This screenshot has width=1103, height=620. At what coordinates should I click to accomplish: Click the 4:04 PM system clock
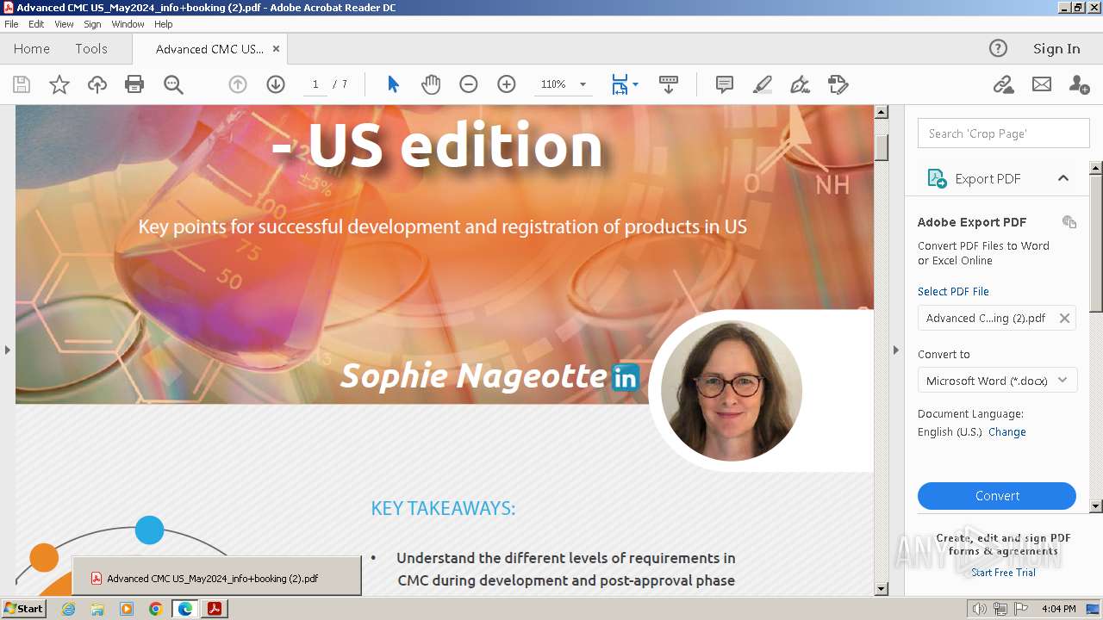point(1058,609)
